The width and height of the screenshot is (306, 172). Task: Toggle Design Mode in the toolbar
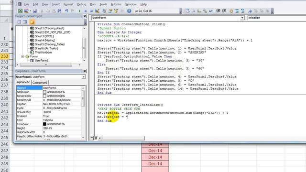coord(97,11)
